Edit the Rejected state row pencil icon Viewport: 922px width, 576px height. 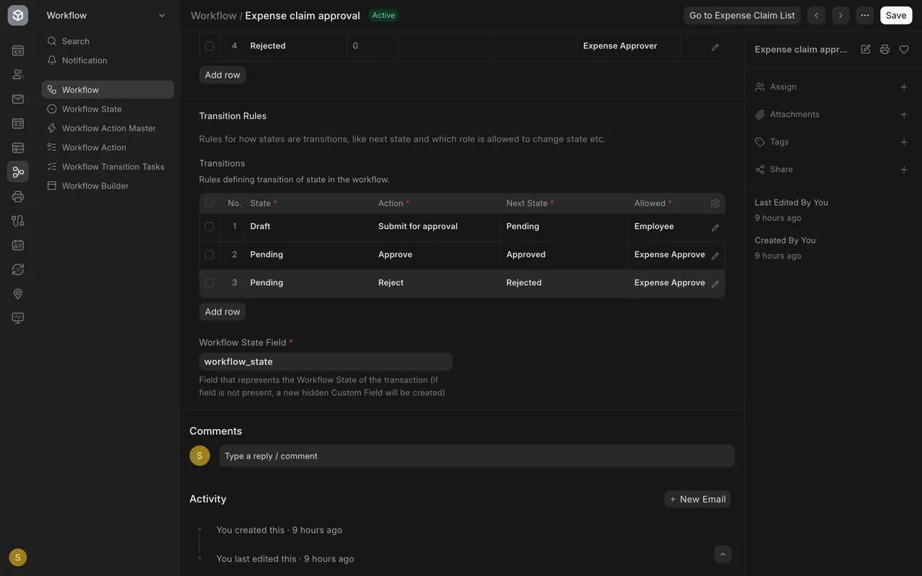(x=715, y=47)
